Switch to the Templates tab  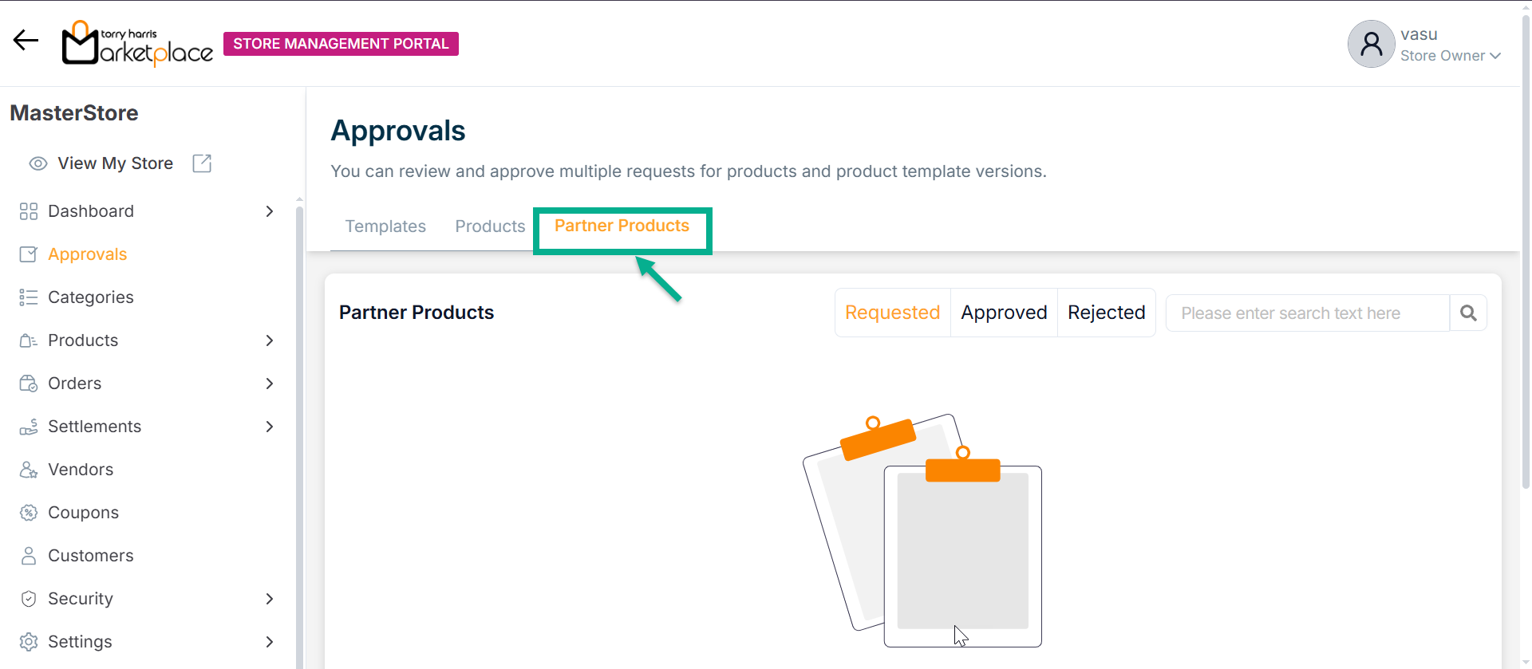click(x=385, y=226)
